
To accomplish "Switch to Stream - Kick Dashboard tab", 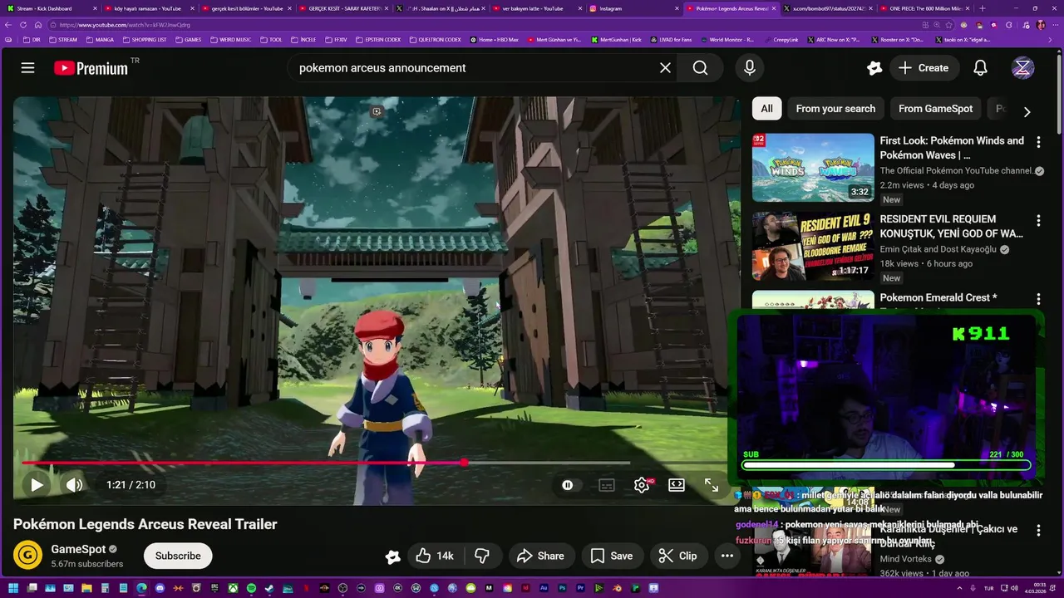I will (x=50, y=8).
